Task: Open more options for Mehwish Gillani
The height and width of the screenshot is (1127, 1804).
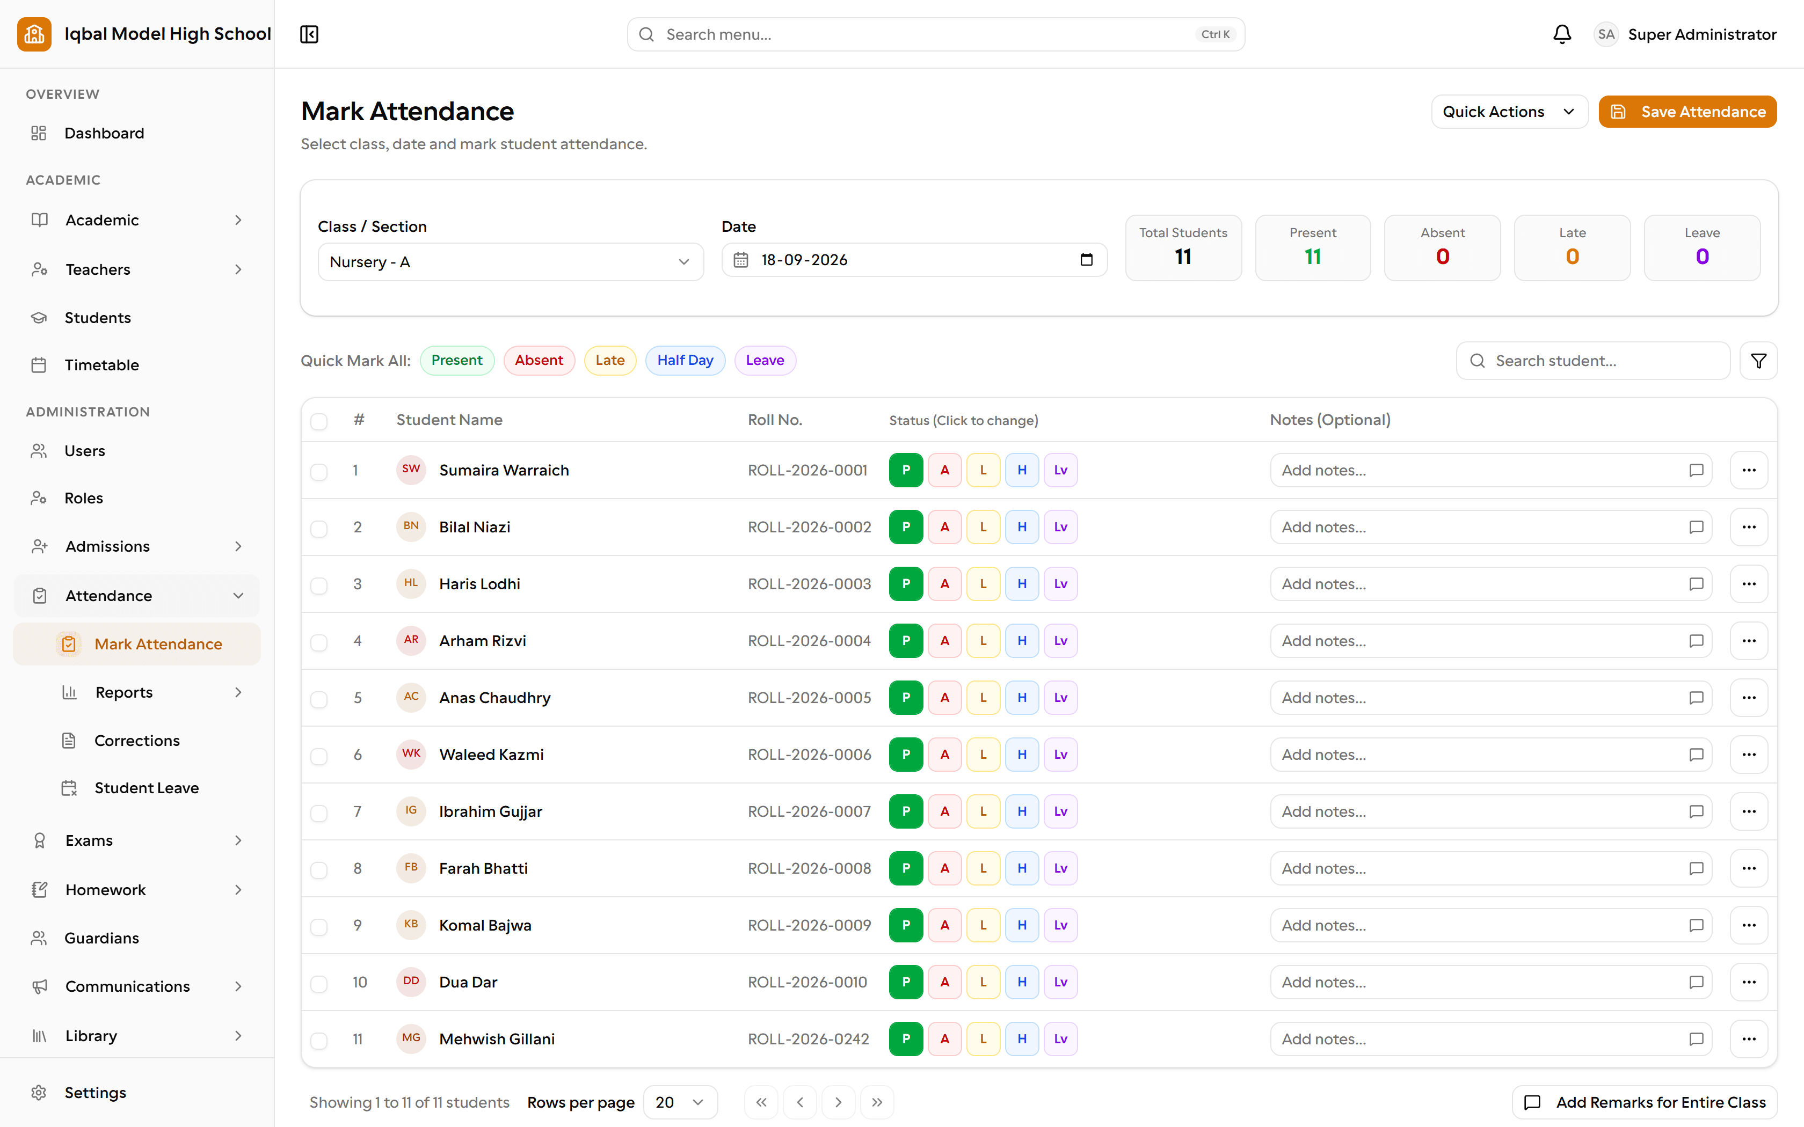Action: pyautogui.click(x=1749, y=1039)
